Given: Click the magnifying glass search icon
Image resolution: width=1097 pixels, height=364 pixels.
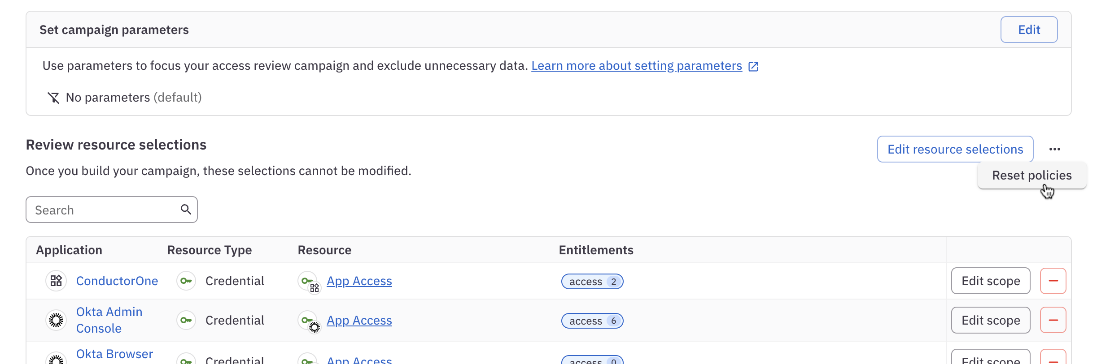Looking at the screenshot, I should point(186,209).
